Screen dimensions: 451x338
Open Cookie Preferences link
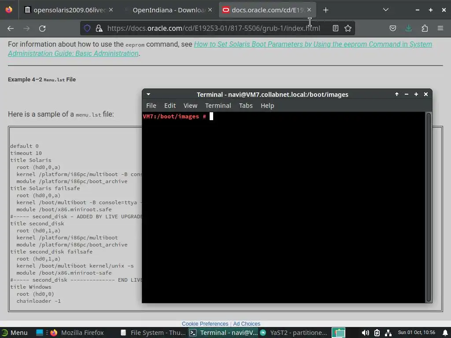(205, 323)
